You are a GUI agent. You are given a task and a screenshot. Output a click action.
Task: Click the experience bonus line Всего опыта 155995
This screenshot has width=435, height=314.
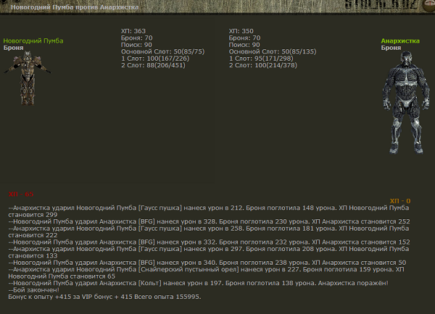pyautogui.click(x=104, y=297)
